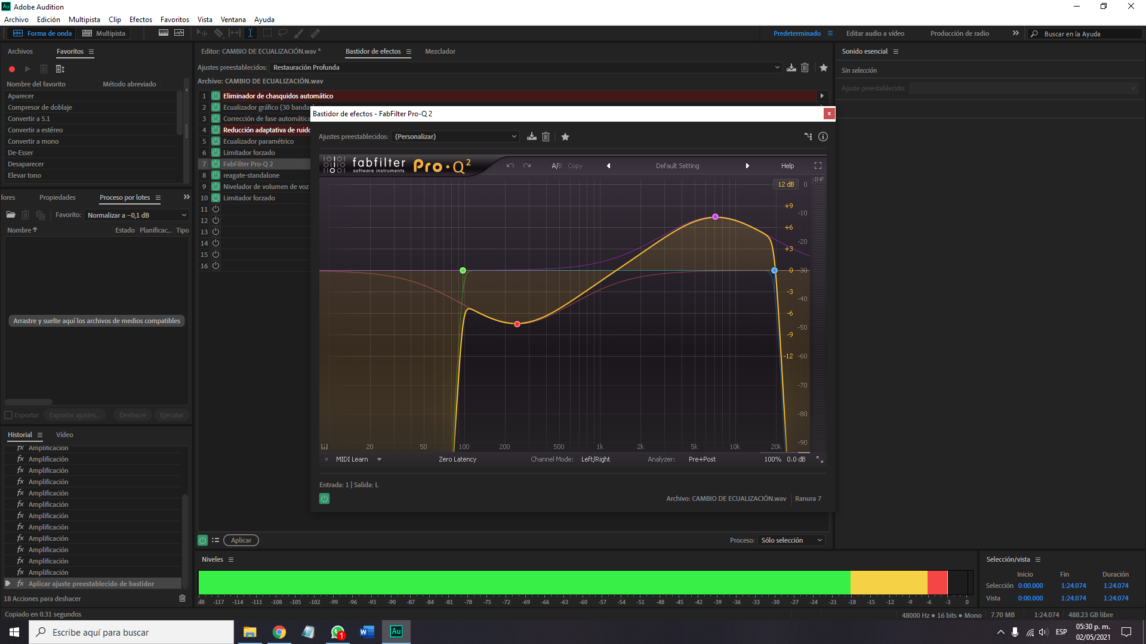Delete the Restauración Profunda preset trash icon
The image size is (1146, 644).
click(805, 68)
